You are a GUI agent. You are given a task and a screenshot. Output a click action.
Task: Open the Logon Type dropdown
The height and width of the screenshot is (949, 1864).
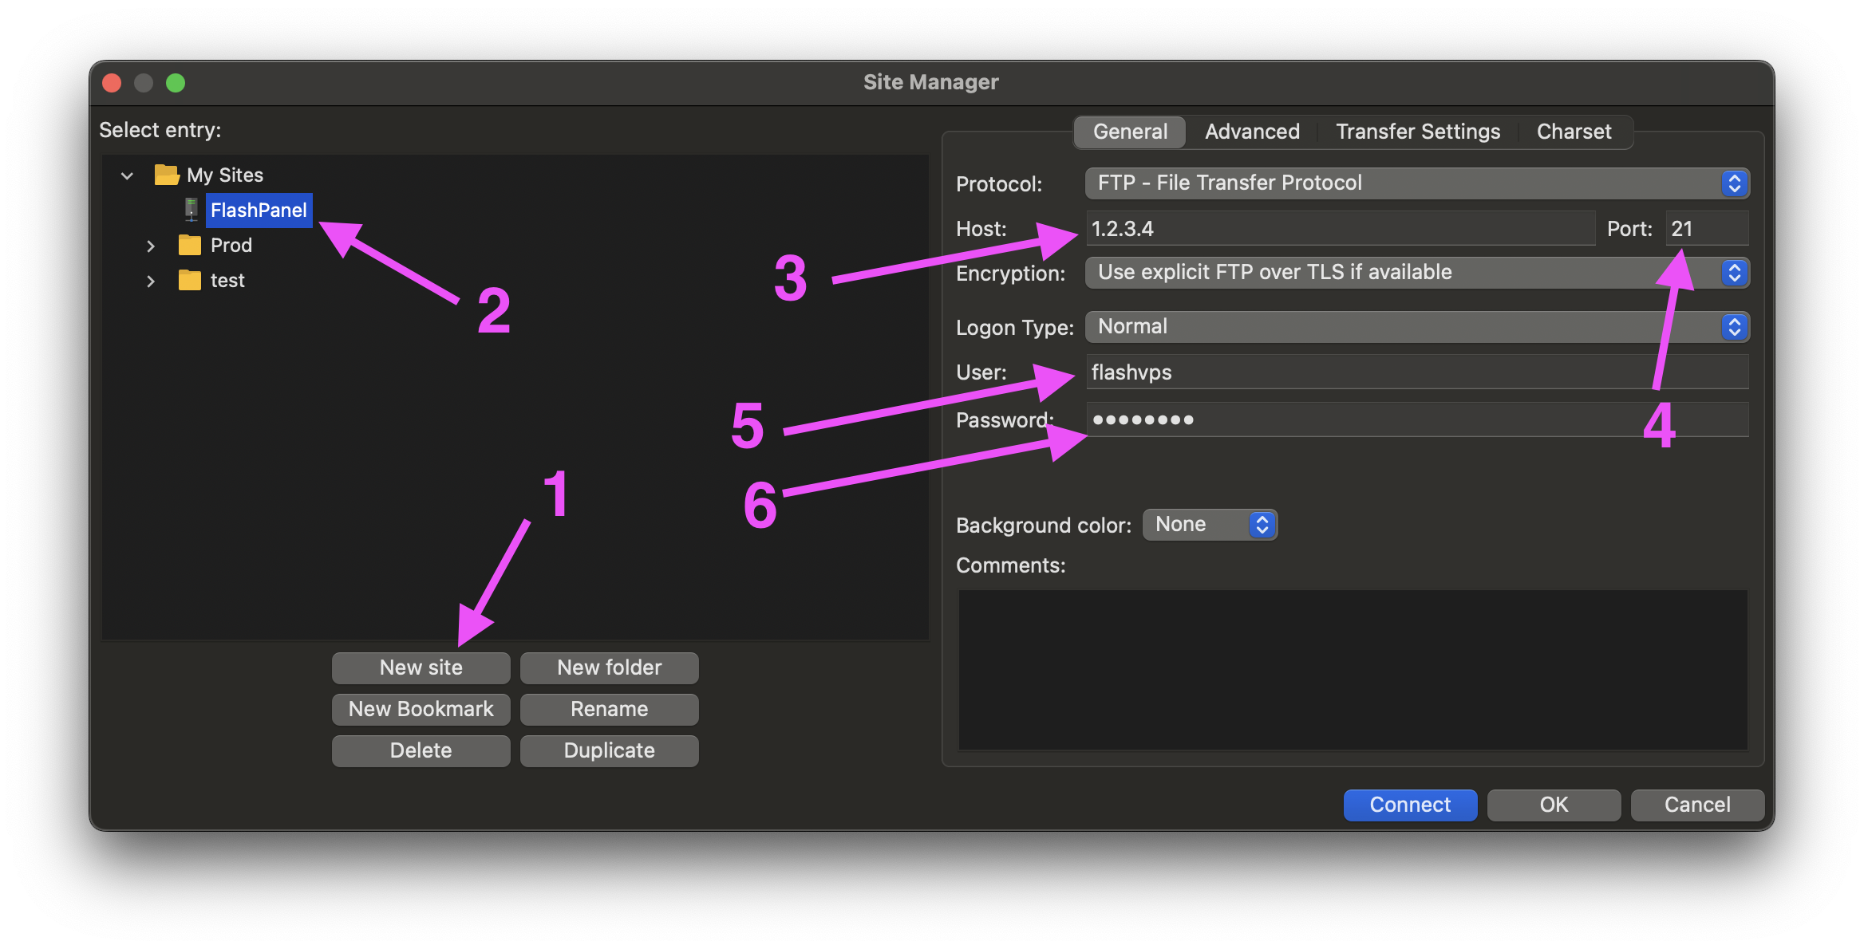click(x=1416, y=327)
